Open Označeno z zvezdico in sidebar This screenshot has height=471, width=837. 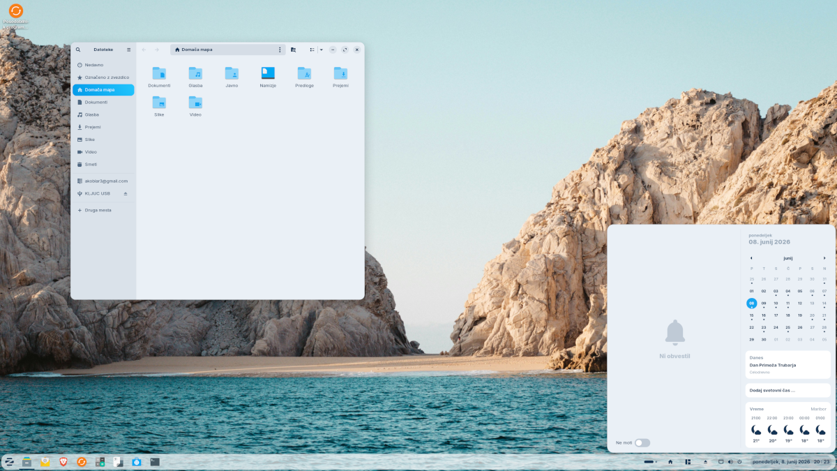103,77
